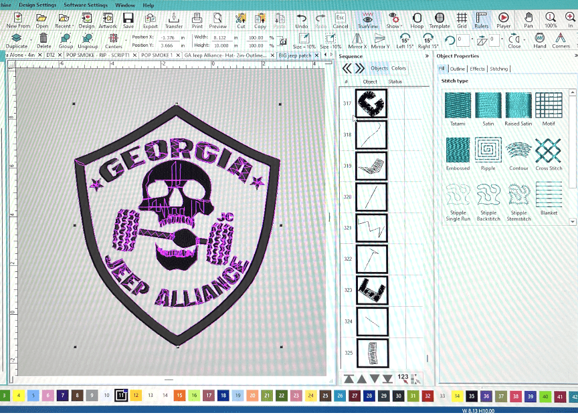578x419 pixels.
Task: Expand the Recent files dropdown arrow
Action: coord(73,26)
